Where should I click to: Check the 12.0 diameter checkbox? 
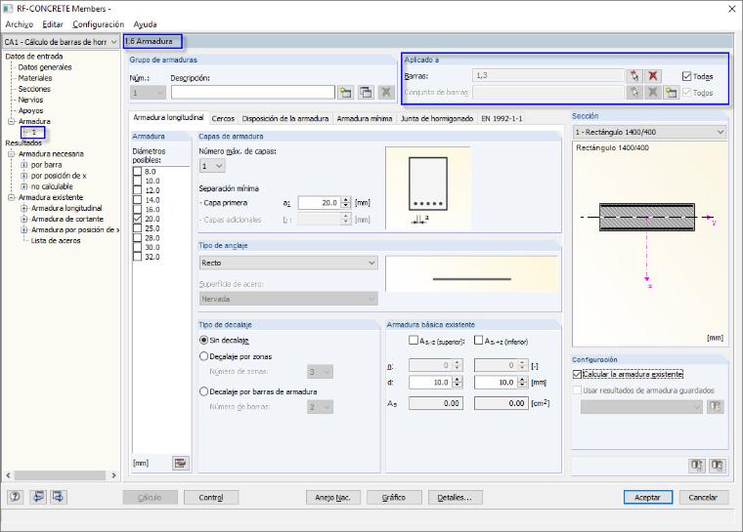tap(138, 190)
